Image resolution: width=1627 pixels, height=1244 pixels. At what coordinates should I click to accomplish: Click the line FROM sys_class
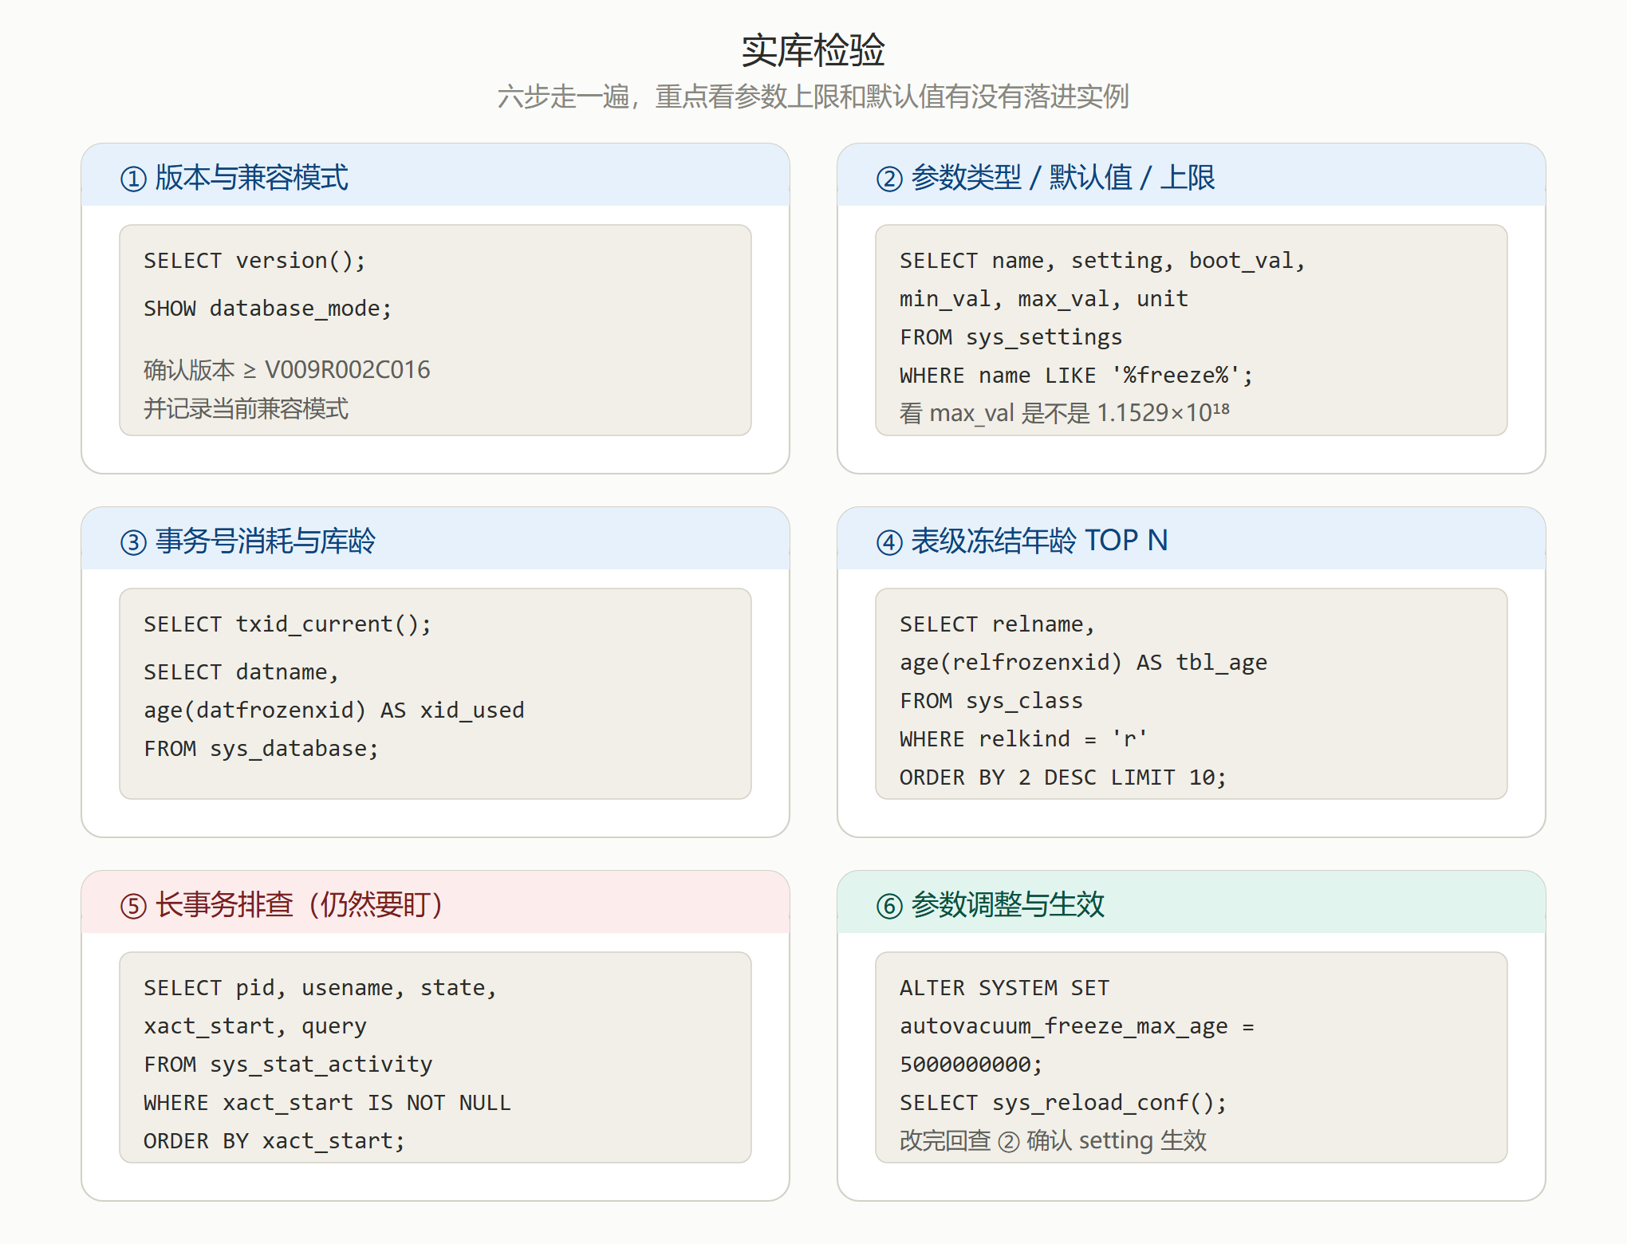(x=991, y=701)
